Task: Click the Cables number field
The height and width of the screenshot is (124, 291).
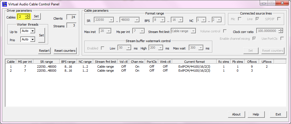Action: click(x=22, y=17)
